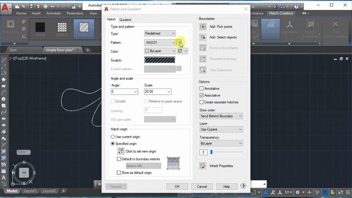Click the set new origin icon

(x=120, y=151)
